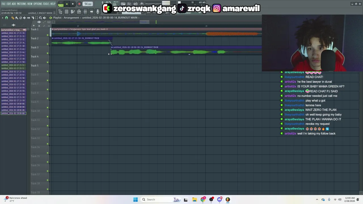Select the slip edit tool
This screenshot has height=204, width=363.
coord(28,18)
